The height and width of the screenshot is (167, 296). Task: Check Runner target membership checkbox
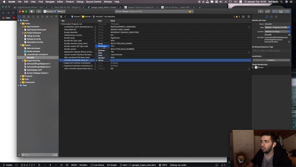click(253, 67)
